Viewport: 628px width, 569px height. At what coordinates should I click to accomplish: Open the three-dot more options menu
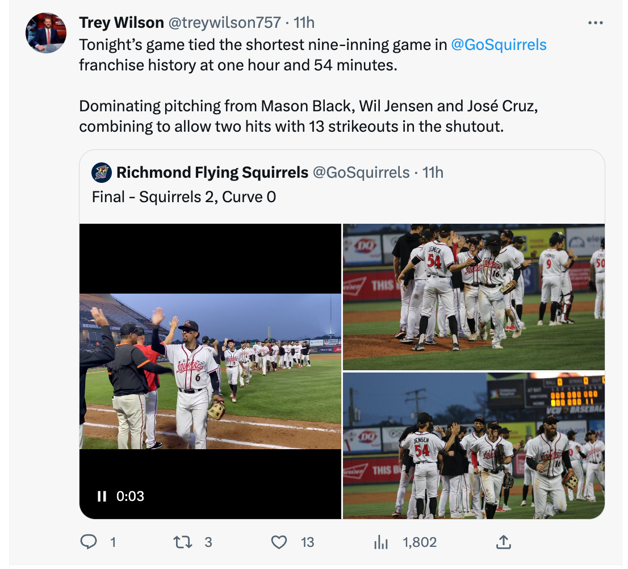point(596,23)
